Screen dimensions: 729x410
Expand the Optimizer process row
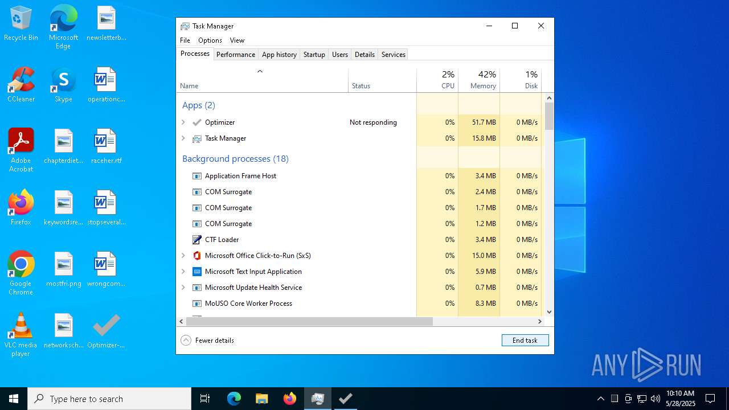[183, 122]
